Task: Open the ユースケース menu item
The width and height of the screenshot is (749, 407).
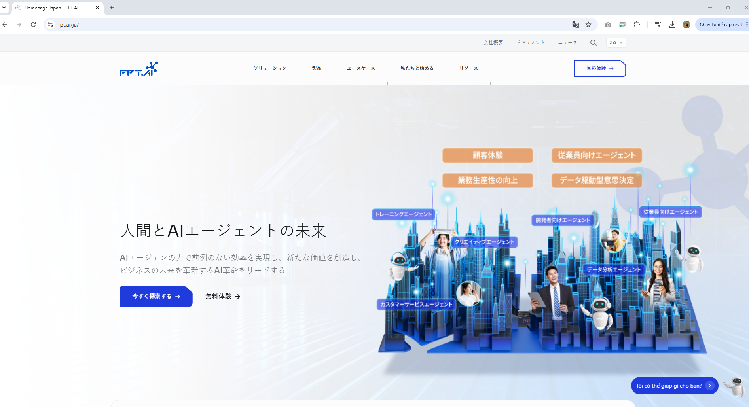Action: point(361,68)
